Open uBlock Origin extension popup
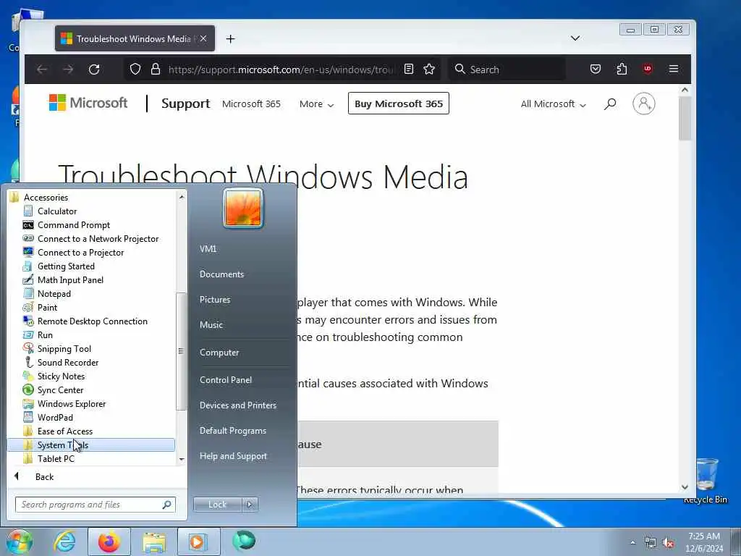Viewport: 741px width, 556px height. point(648,69)
